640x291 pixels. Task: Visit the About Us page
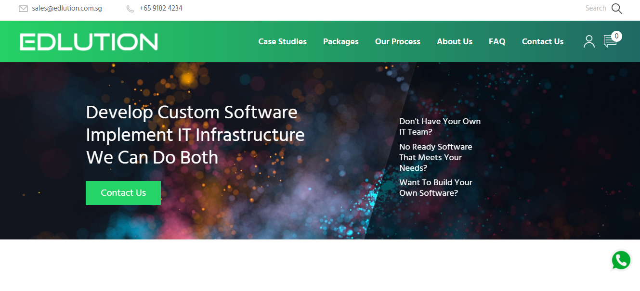click(x=455, y=41)
